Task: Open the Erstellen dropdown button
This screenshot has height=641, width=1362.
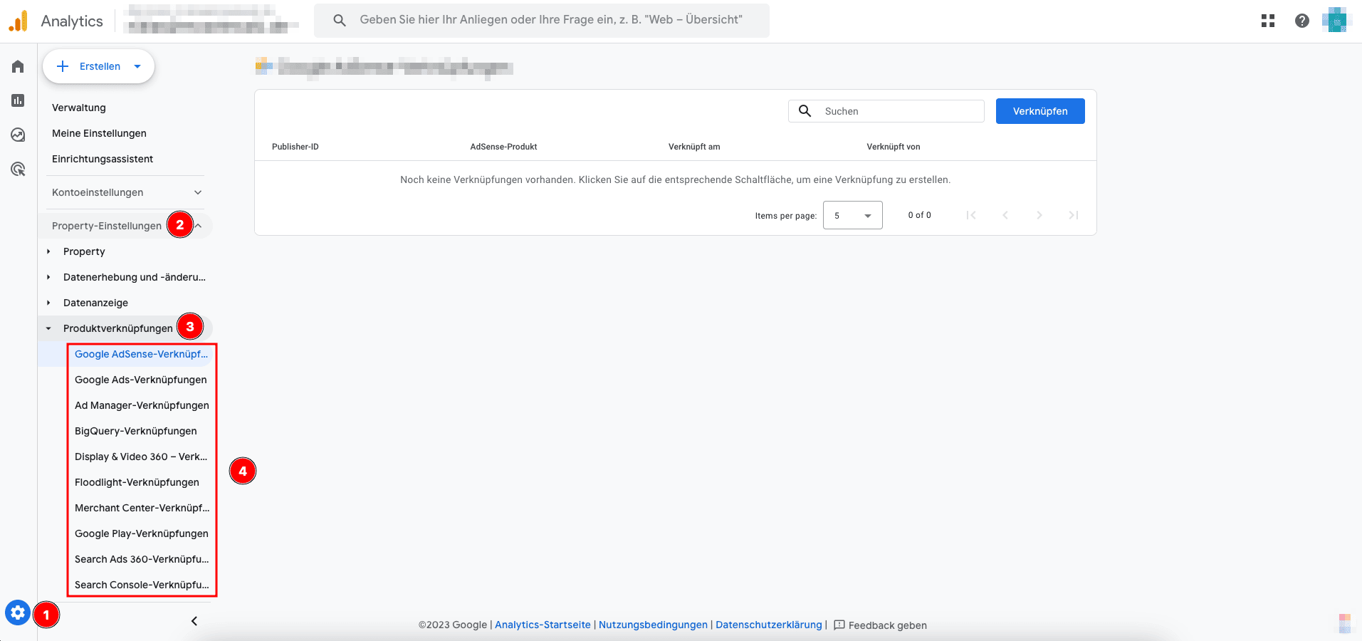Action: tap(99, 66)
